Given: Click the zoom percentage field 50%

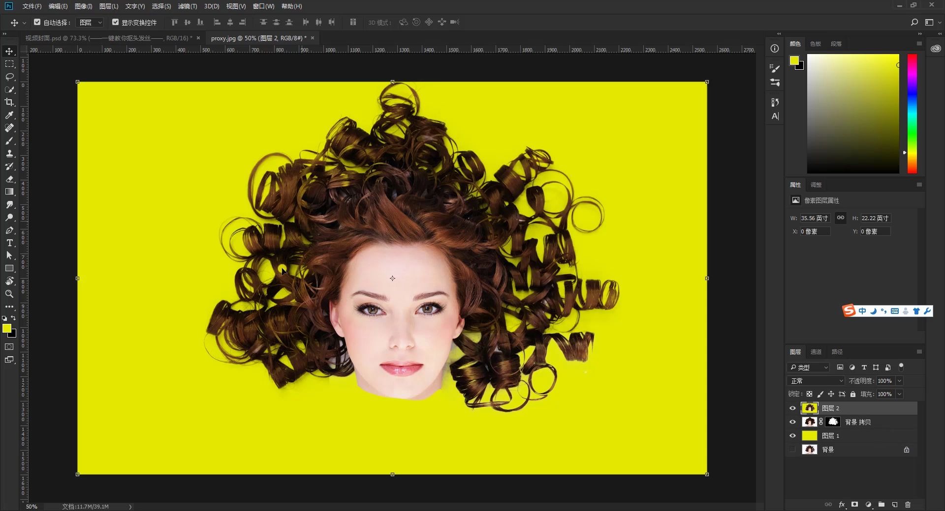Looking at the screenshot, I should coord(31,507).
